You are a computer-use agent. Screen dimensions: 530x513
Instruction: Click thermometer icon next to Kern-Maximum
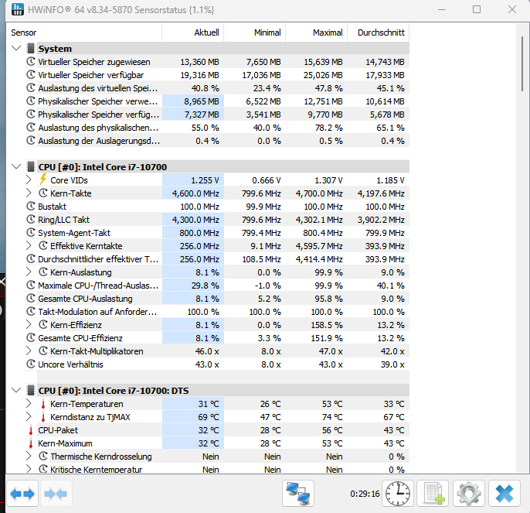31,443
